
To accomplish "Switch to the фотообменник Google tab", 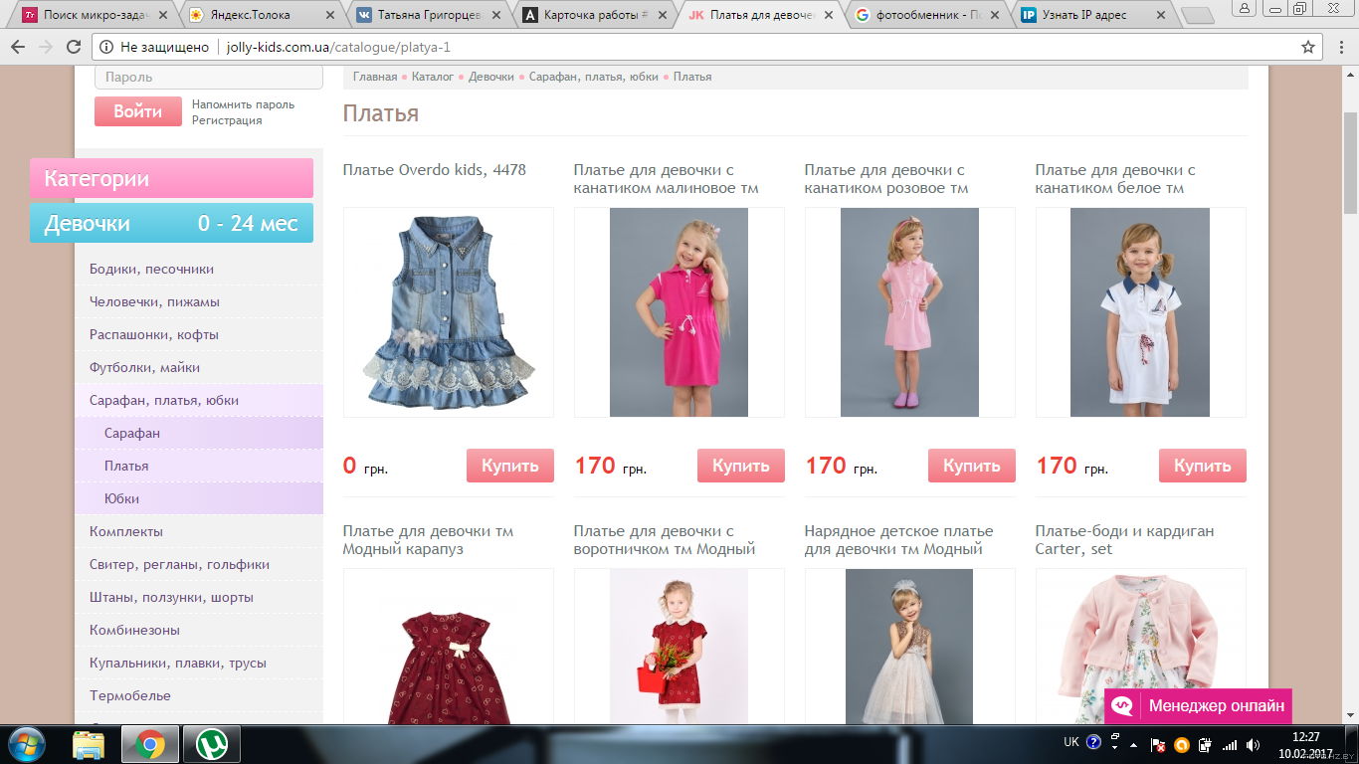I will coord(929,15).
